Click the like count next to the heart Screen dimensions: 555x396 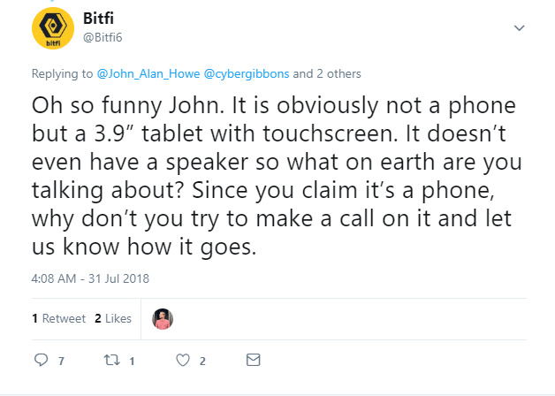click(x=202, y=362)
